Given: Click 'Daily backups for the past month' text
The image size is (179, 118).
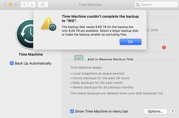Looking at the screenshot, I should (98, 83).
